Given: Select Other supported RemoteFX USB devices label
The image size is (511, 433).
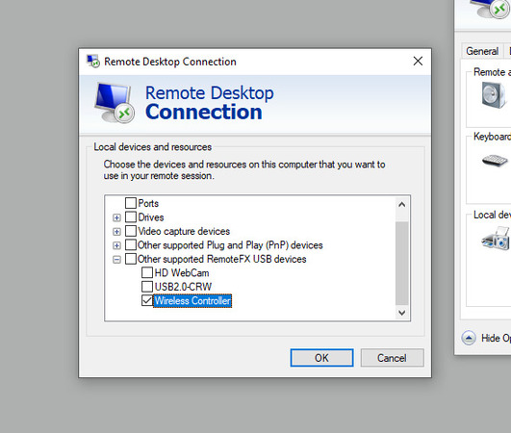Looking at the screenshot, I should click(x=222, y=259).
